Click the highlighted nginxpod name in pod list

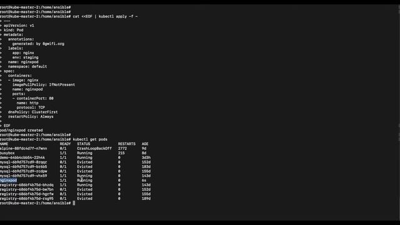click(8, 181)
